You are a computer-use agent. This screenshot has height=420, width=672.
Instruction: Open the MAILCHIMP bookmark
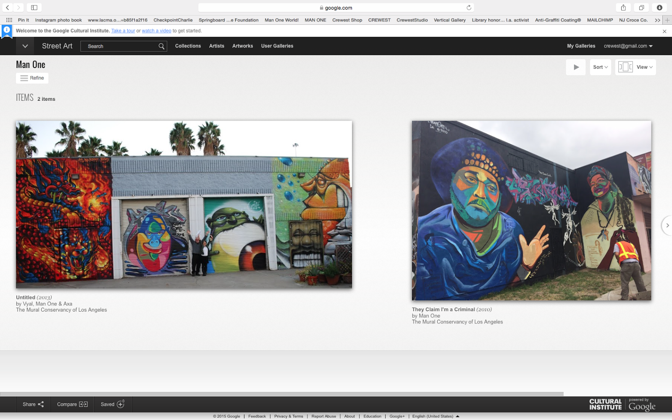pos(600,20)
